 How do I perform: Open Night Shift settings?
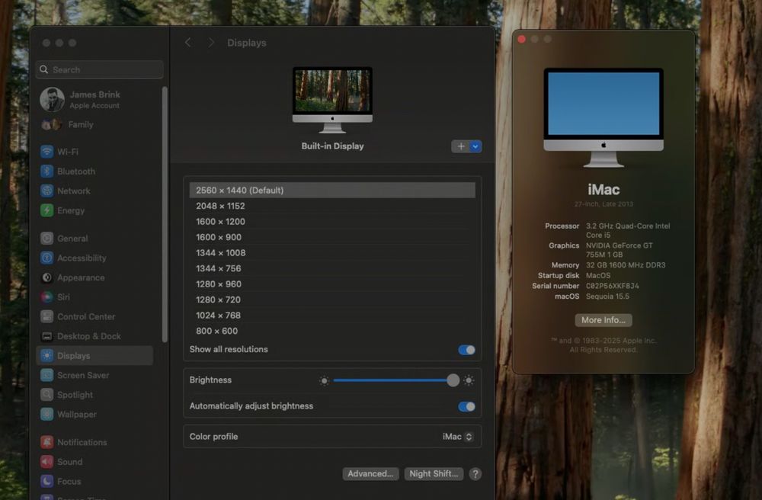tap(434, 474)
